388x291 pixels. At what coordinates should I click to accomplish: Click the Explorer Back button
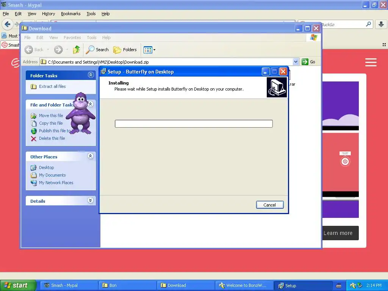[x=34, y=50]
